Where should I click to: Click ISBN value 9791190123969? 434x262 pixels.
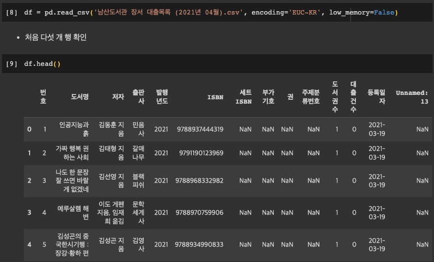click(201, 153)
